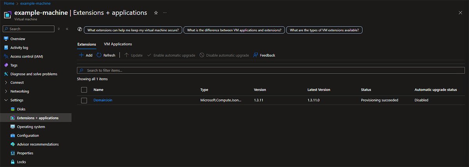Click the sidebar Search input field
Viewport: 469px width, 167px height.
pyautogui.click(x=28, y=29)
